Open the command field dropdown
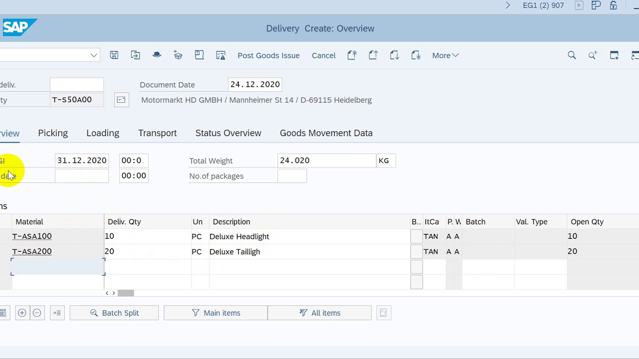The image size is (639, 359). coord(93,55)
